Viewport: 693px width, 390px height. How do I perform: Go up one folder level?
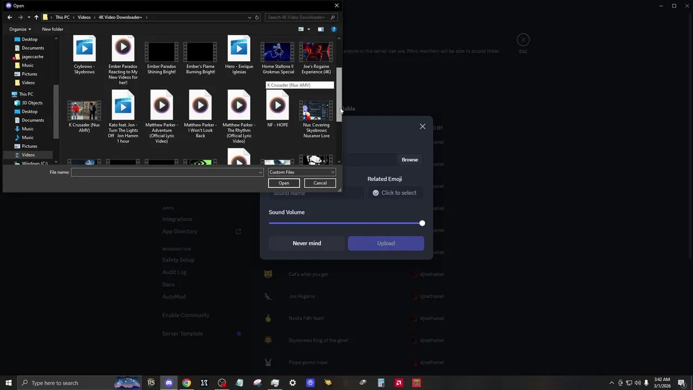click(36, 17)
